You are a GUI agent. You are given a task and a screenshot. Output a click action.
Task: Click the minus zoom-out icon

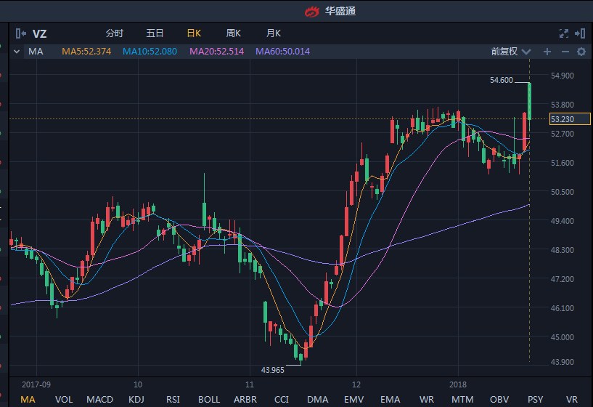(x=565, y=52)
